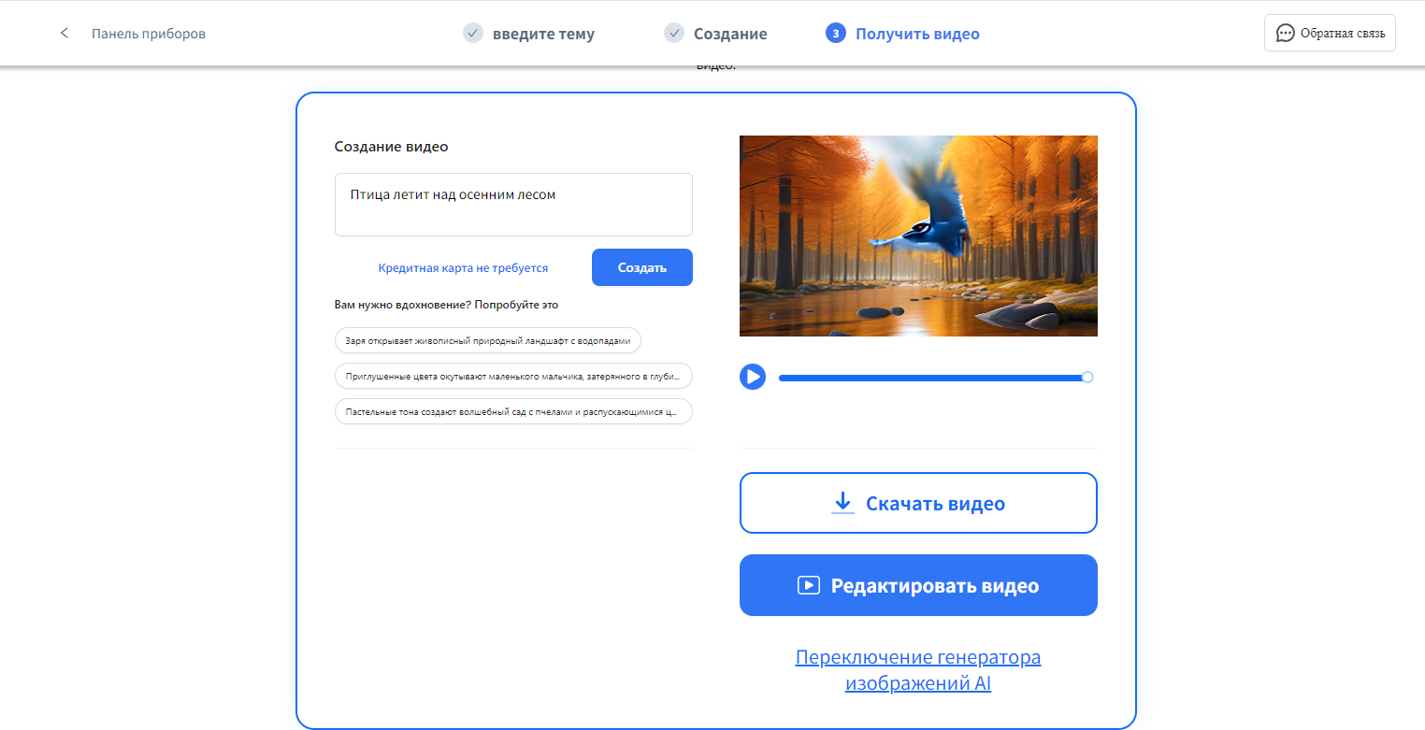Image resolution: width=1425 pixels, height=730 pixels.
Task: Click the edit video play-box icon
Action: coord(808,586)
